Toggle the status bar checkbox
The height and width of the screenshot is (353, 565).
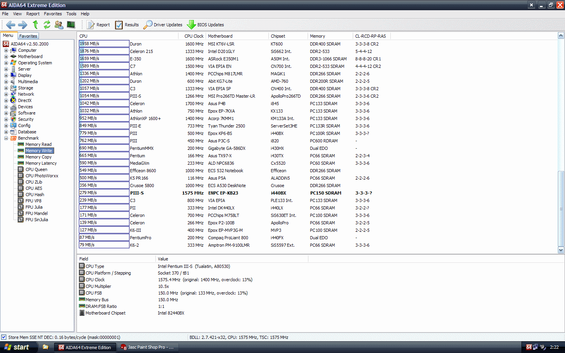4,337
